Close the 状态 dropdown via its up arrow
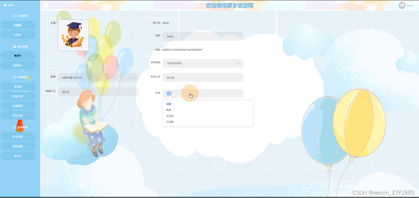Image resolution: width=419 pixels, height=198 pixels. point(238,93)
